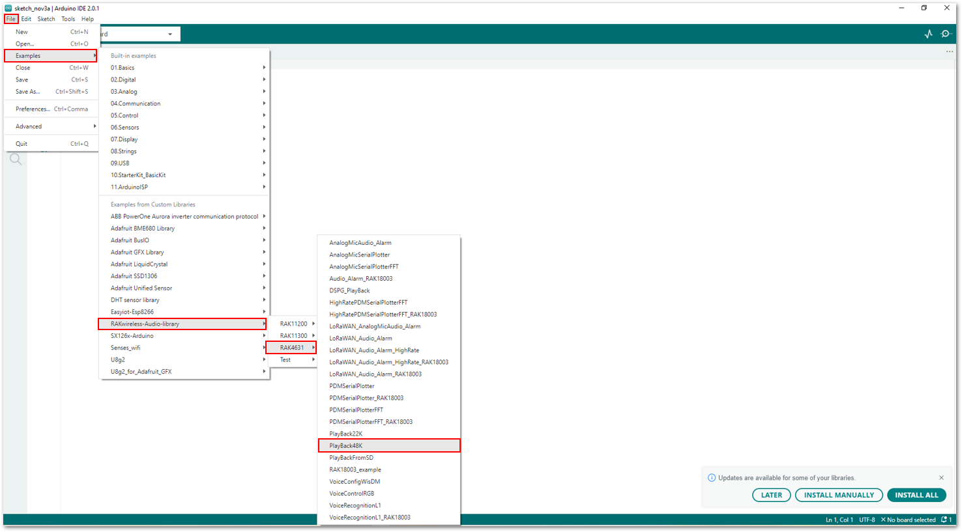Dismiss the library updates notification
Viewport: 962px width, 532px height.
[x=941, y=478]
